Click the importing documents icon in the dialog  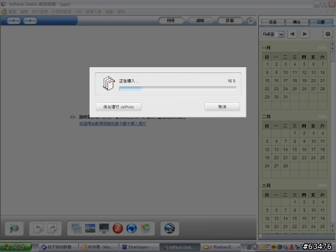coord(108,83)
